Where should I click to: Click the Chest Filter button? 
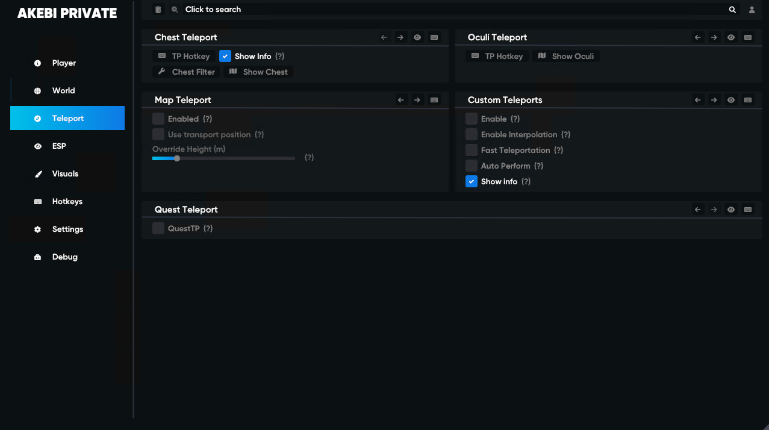point(187,72)
